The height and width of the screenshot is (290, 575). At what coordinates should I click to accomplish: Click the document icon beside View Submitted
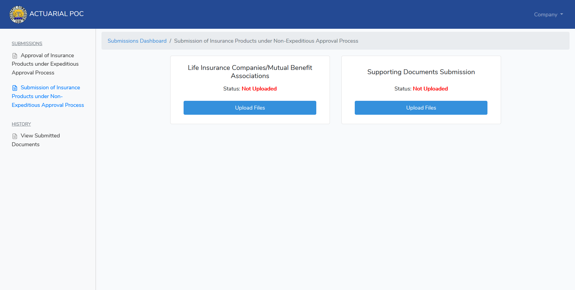pyautogui.click(x=15, y=136)
